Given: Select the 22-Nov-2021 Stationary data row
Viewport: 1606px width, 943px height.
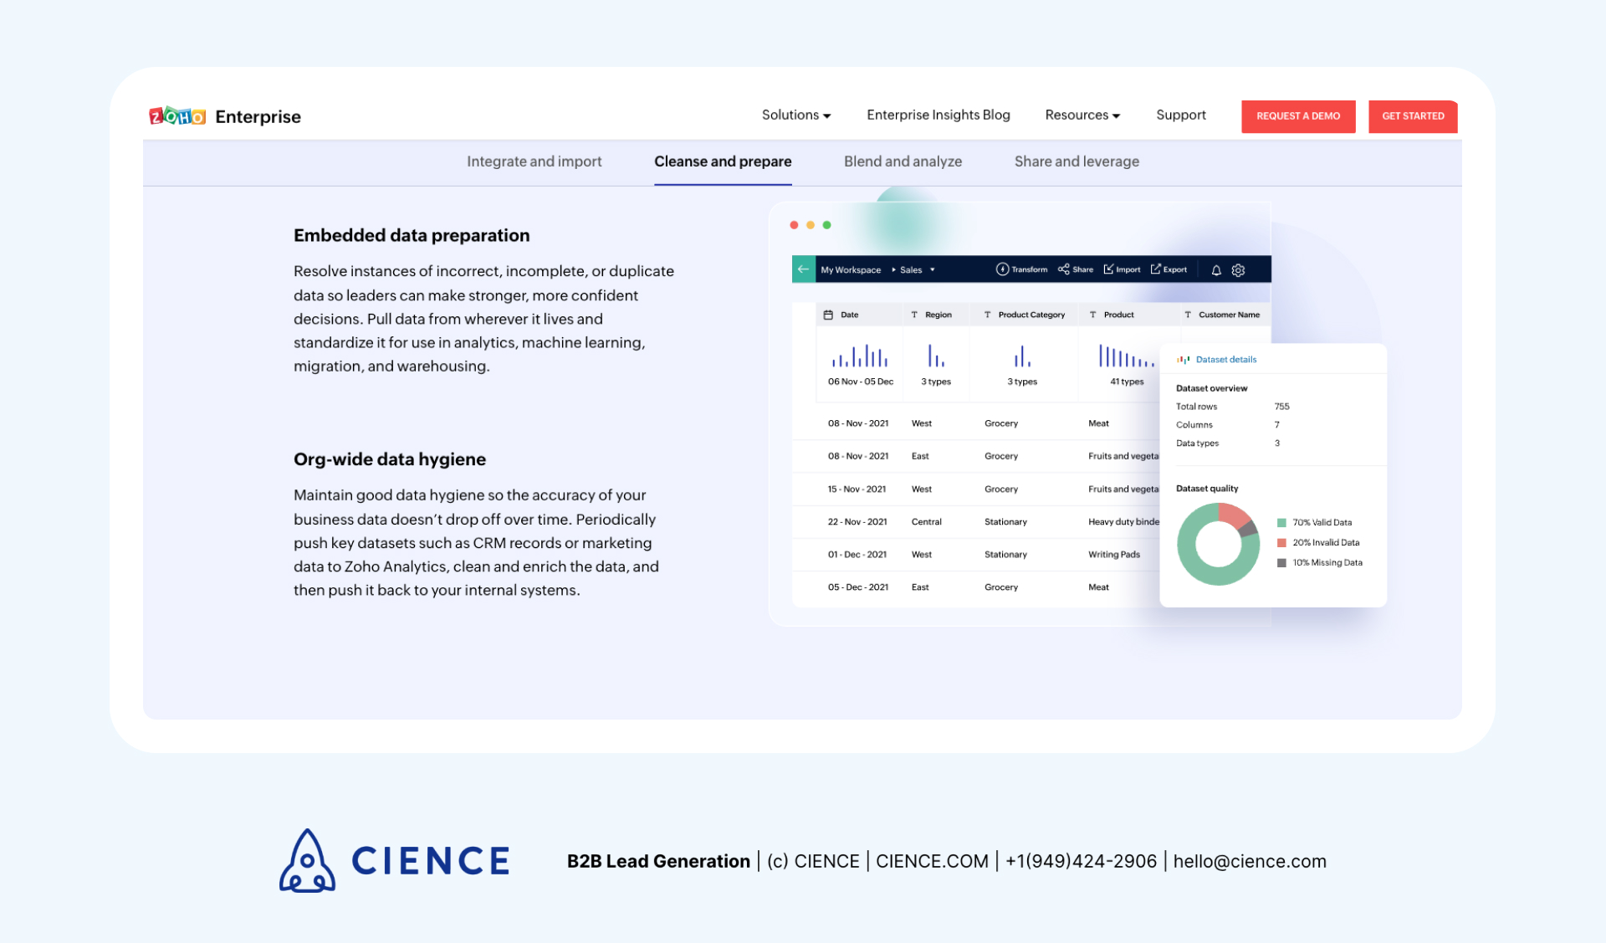Looking at the screenshot, I should tap(962, 521).
